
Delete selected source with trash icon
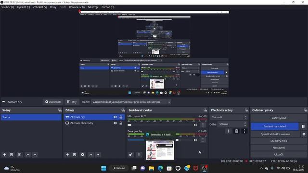tap(75, 155)
